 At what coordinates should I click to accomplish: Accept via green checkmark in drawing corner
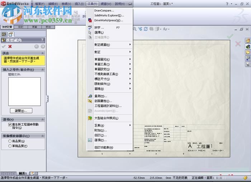(230, 36)
